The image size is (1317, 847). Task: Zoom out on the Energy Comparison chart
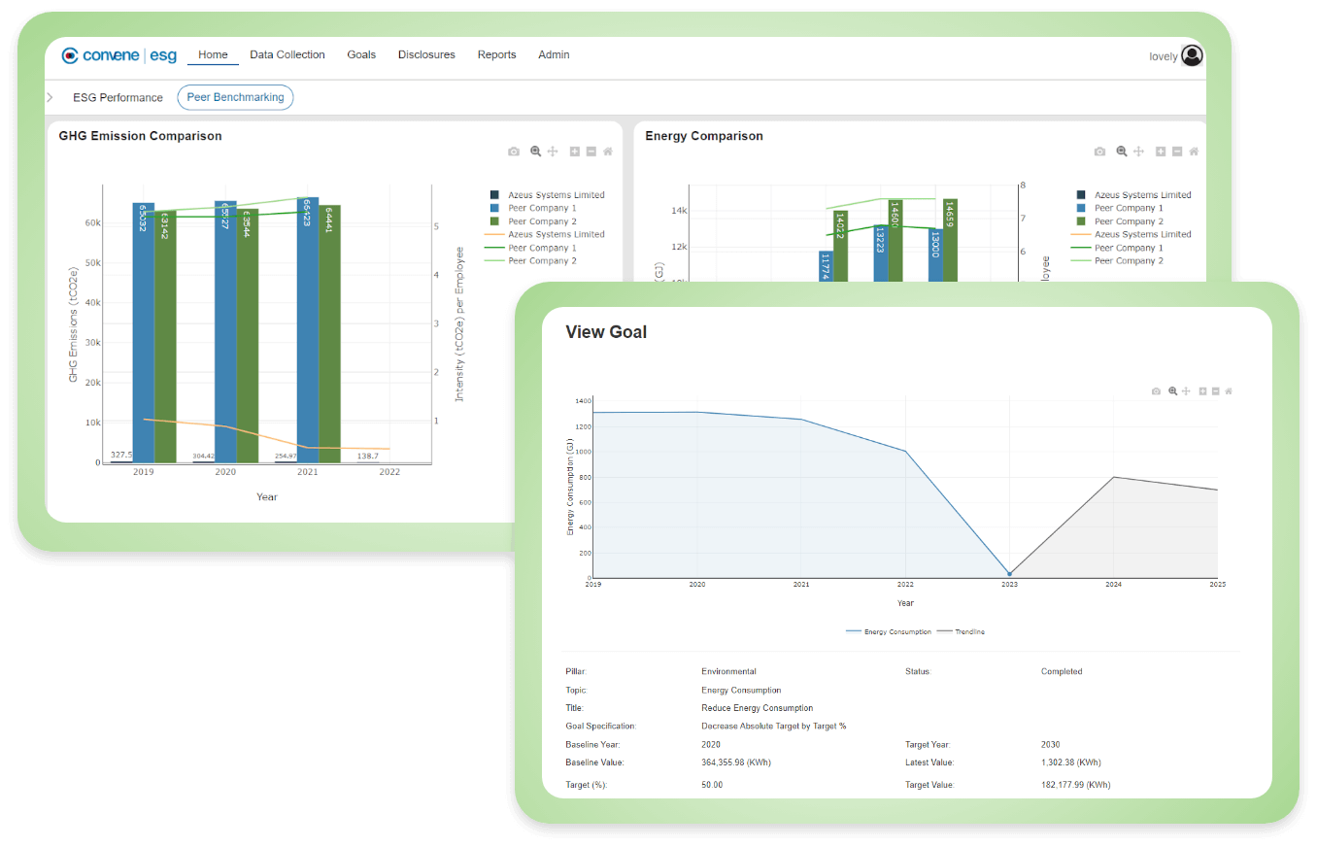coord(1177,152)
